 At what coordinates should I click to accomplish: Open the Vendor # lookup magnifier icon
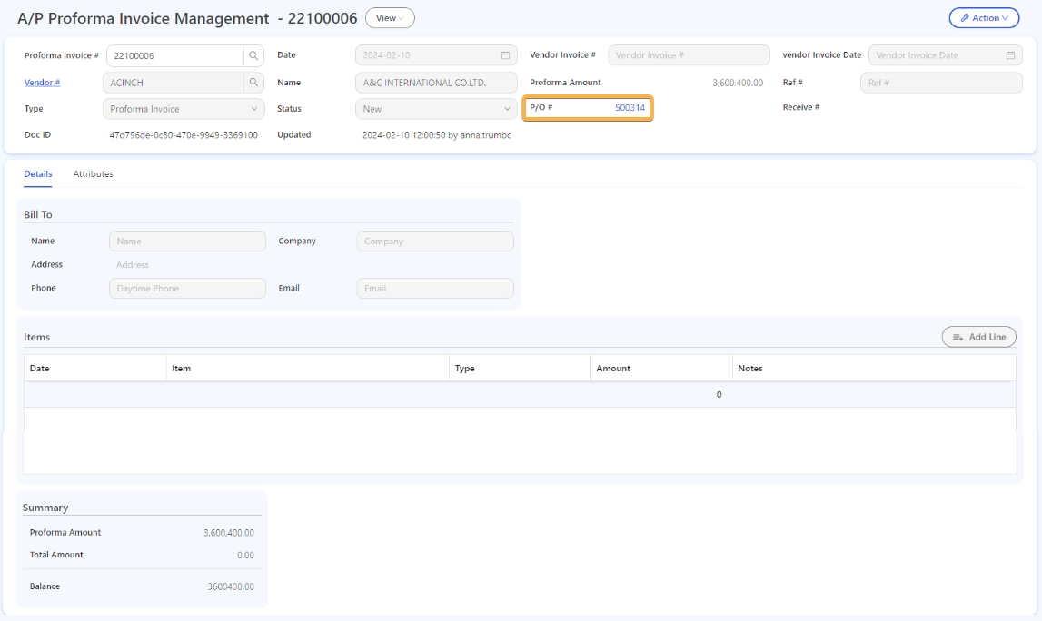tap(254, 82)
